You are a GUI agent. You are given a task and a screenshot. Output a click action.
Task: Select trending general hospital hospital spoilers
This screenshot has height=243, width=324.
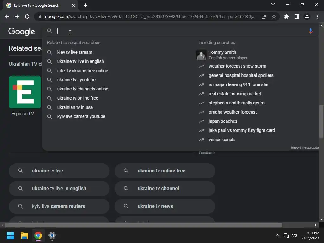pos(241,75)
